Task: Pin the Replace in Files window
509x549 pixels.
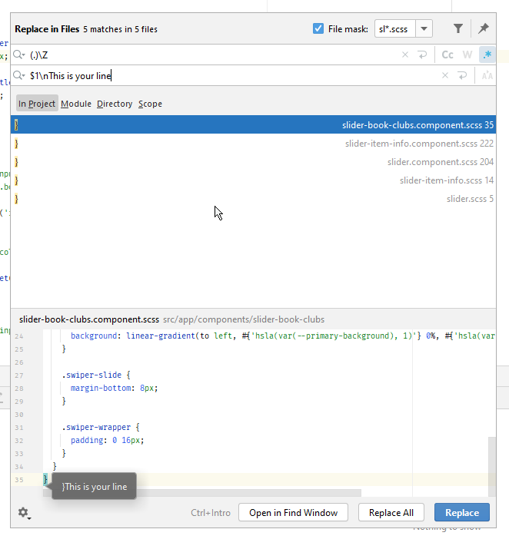Action: pos(484,29)
